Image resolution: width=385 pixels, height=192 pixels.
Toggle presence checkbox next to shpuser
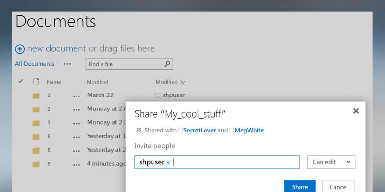point(158,96)
